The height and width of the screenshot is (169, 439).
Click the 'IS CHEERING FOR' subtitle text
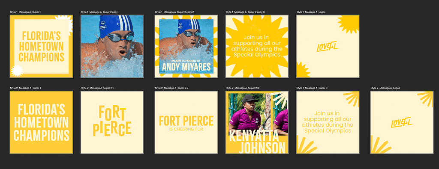186,129
